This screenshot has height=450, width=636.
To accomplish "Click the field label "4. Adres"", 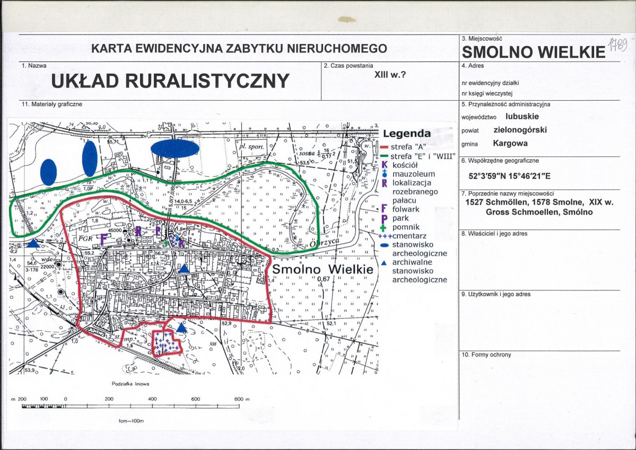I will click(473, 65).
